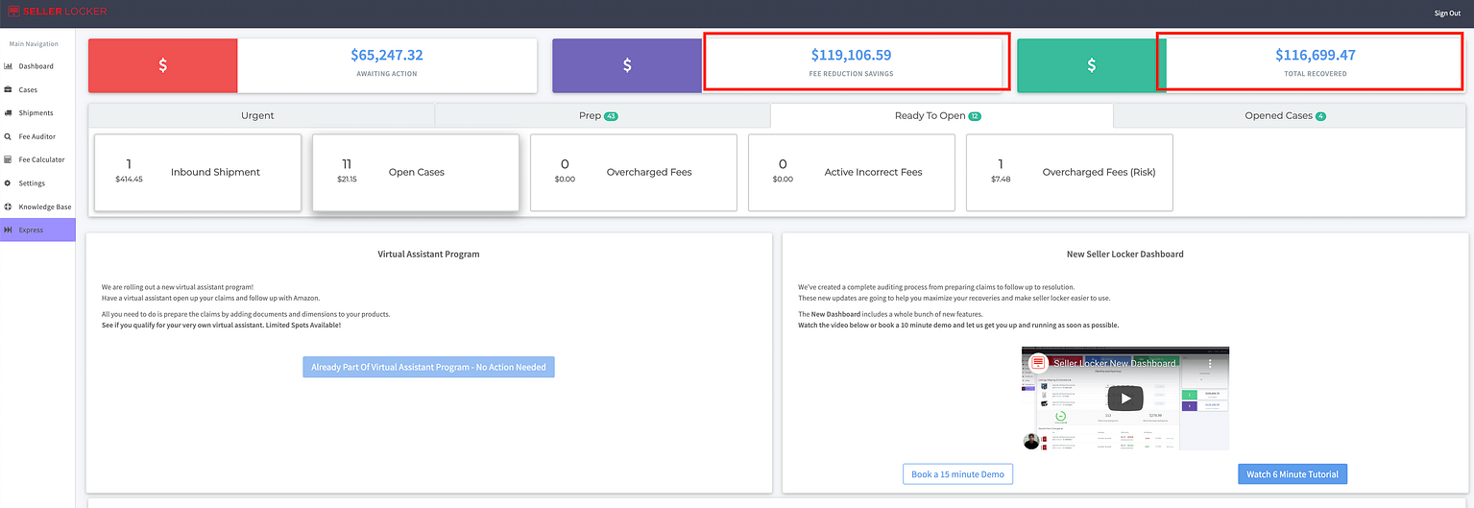Switch to the Prep tab
Screen dimensions: 1474x508
[x=603, y=115]
